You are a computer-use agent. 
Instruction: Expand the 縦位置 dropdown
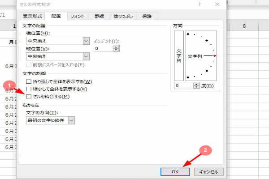click(86, 56)
